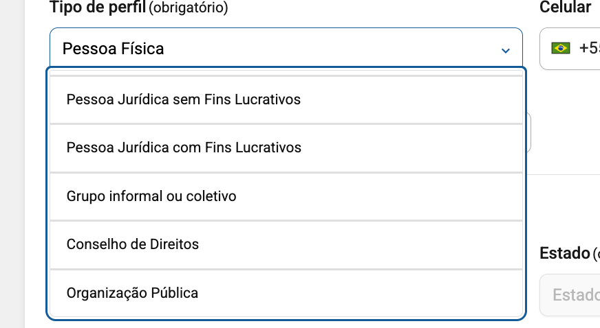This screenshot has width=600, height=328.
Task: Select Pessoa Jurídica sem Fins Lucrativos
Action: pos(184,99)
